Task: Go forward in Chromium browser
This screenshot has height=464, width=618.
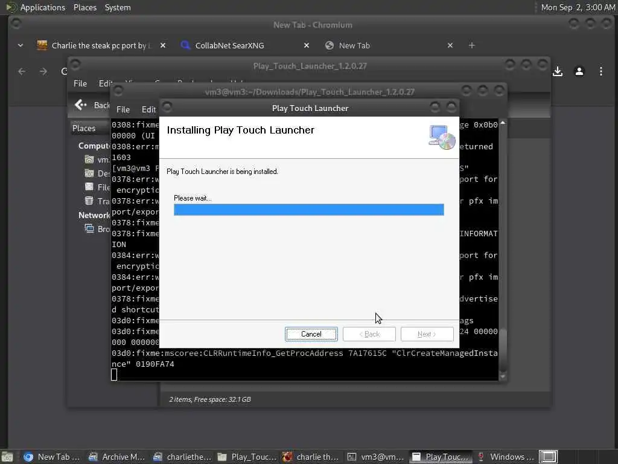Action: pos(43,71)
